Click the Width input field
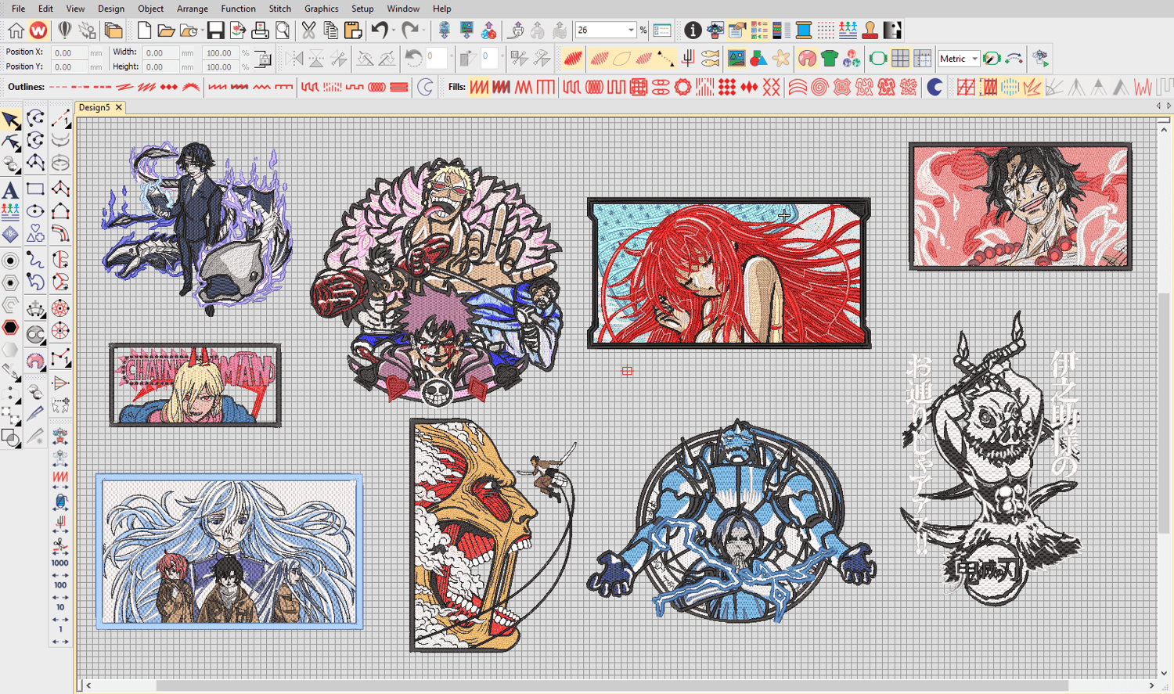Screen dimensions: 1174x694 point(160,52)
